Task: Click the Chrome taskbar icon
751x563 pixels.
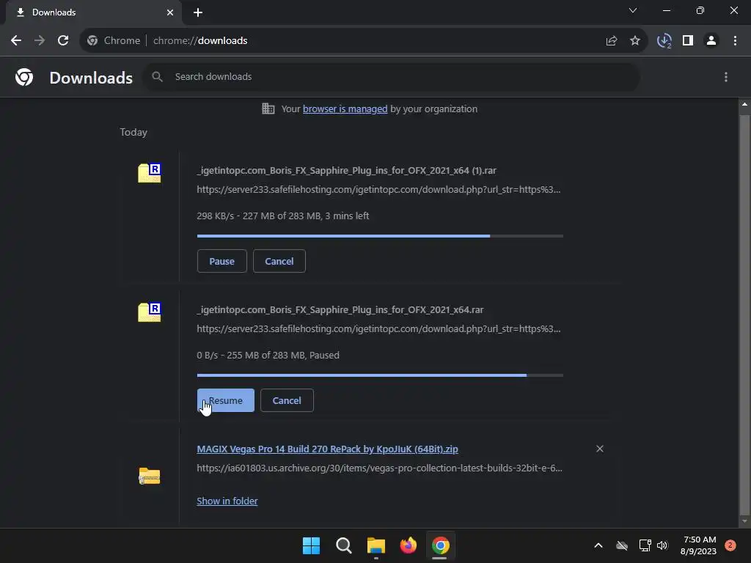Action: pos(441,545)
